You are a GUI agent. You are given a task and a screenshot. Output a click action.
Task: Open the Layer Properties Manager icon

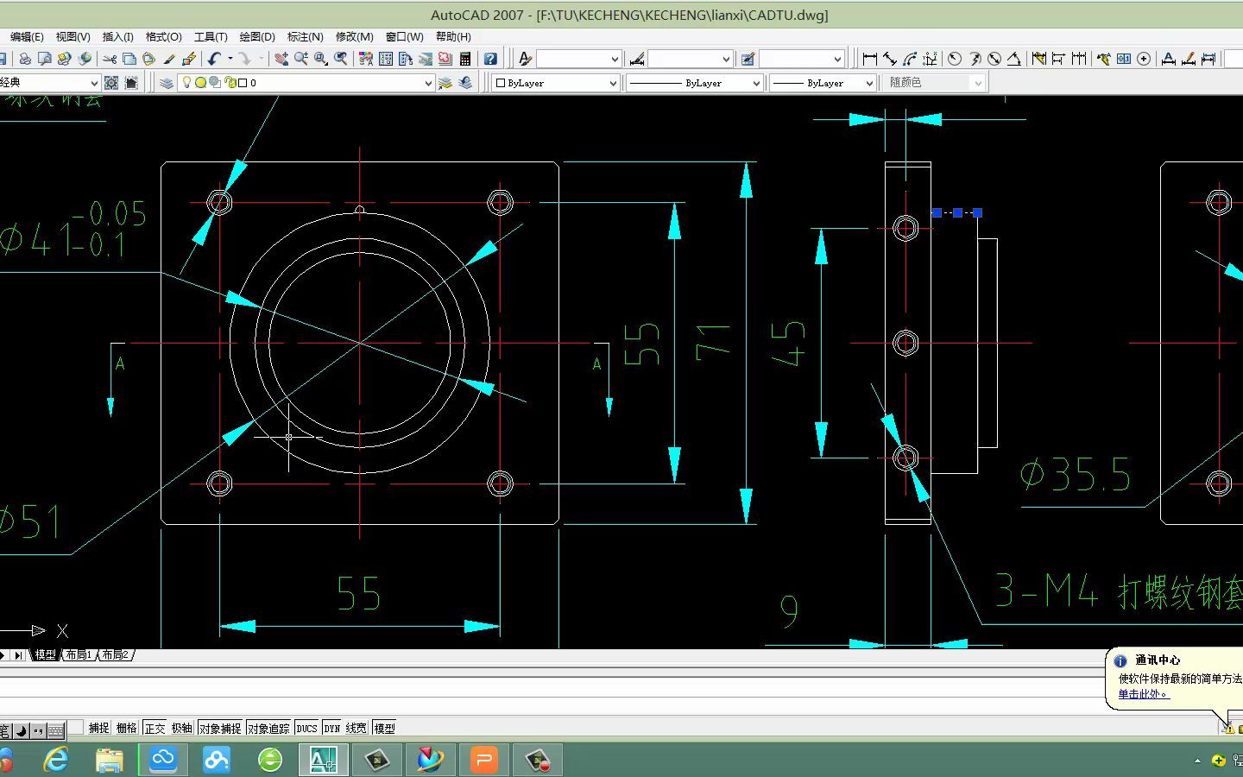tap(167, 83)
